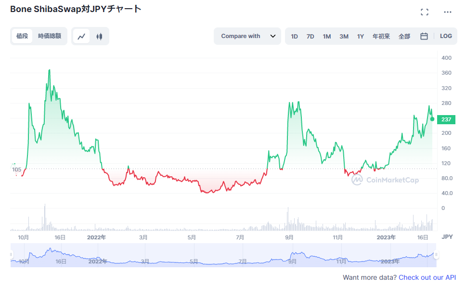466x287 pixels.
Task: Set the chart range to 3M
Action: point(344,36)
